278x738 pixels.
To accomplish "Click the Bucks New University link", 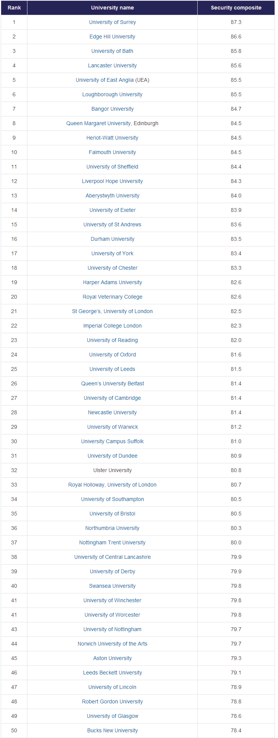I will [x=112, y=730].
